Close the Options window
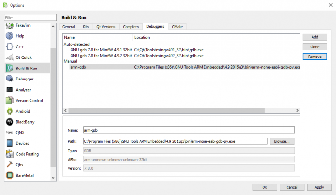 (x=330, y=5)
